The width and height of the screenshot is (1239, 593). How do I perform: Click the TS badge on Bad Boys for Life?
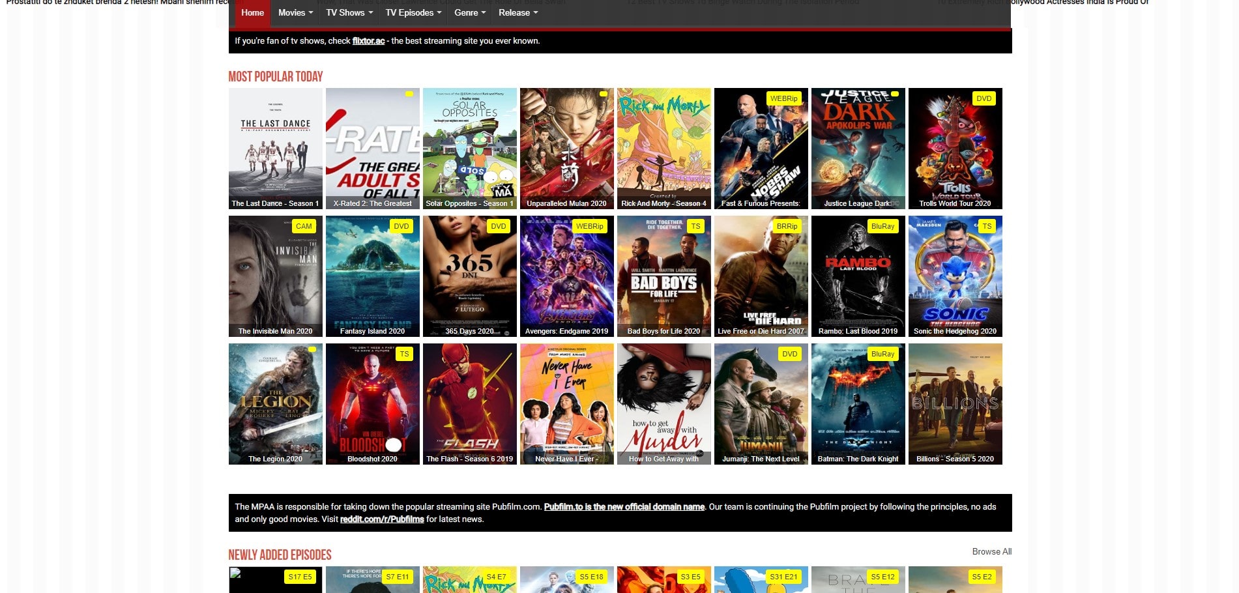[695, 226]
